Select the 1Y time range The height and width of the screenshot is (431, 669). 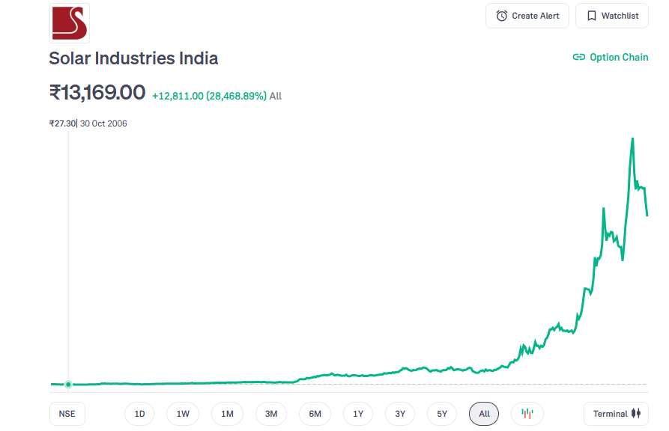358,414
